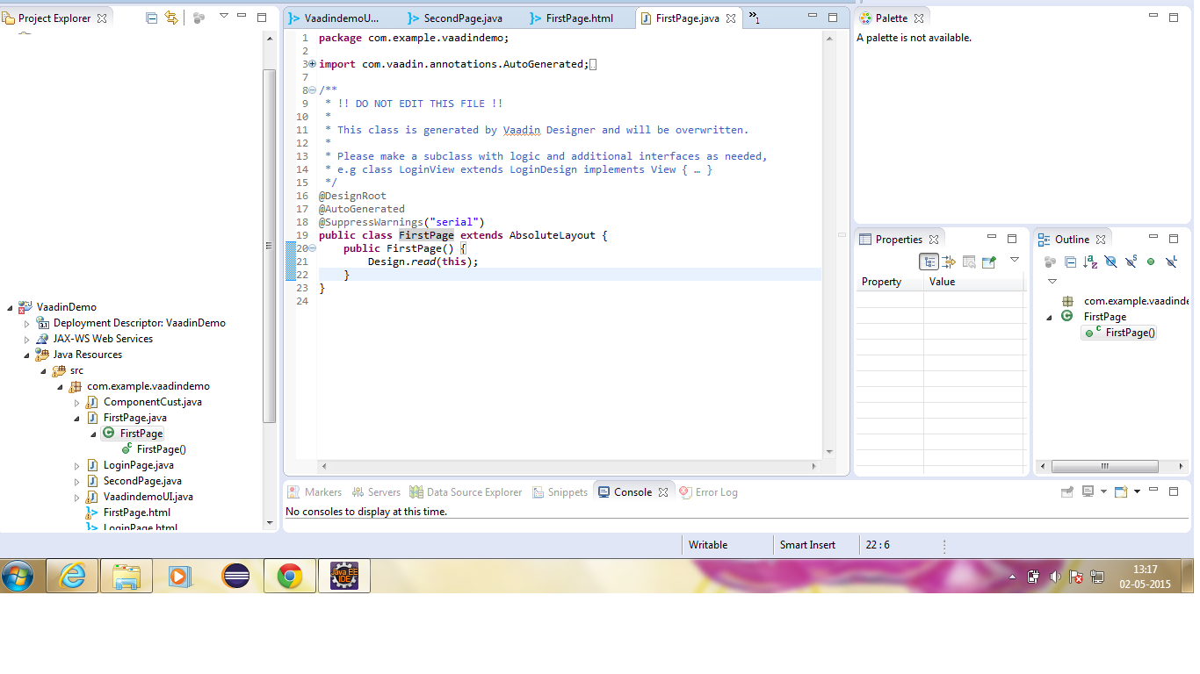Toggle Hide Fields in Outline toolbar

click(x=1110, y=262)
